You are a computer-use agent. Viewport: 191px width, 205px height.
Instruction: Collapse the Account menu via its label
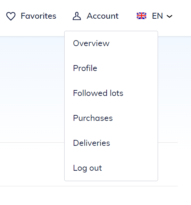click(103, 16)
